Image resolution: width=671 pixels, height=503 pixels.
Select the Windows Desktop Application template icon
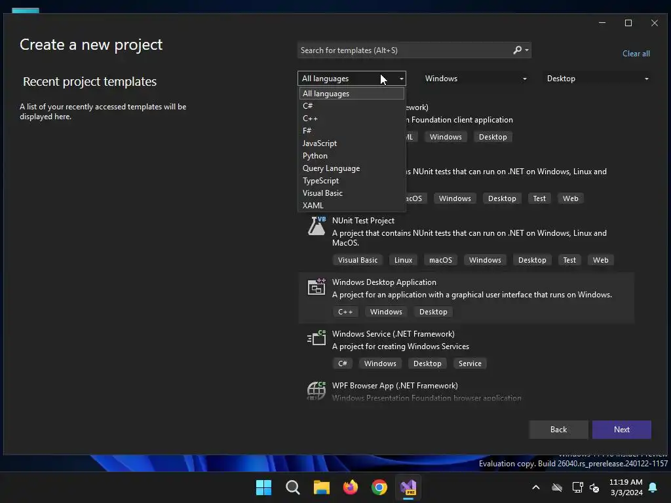pyautogui.click(x=316, y=287)
